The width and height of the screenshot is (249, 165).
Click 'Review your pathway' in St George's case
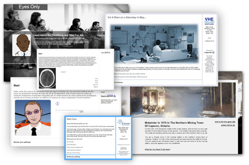tap(73, 157)
